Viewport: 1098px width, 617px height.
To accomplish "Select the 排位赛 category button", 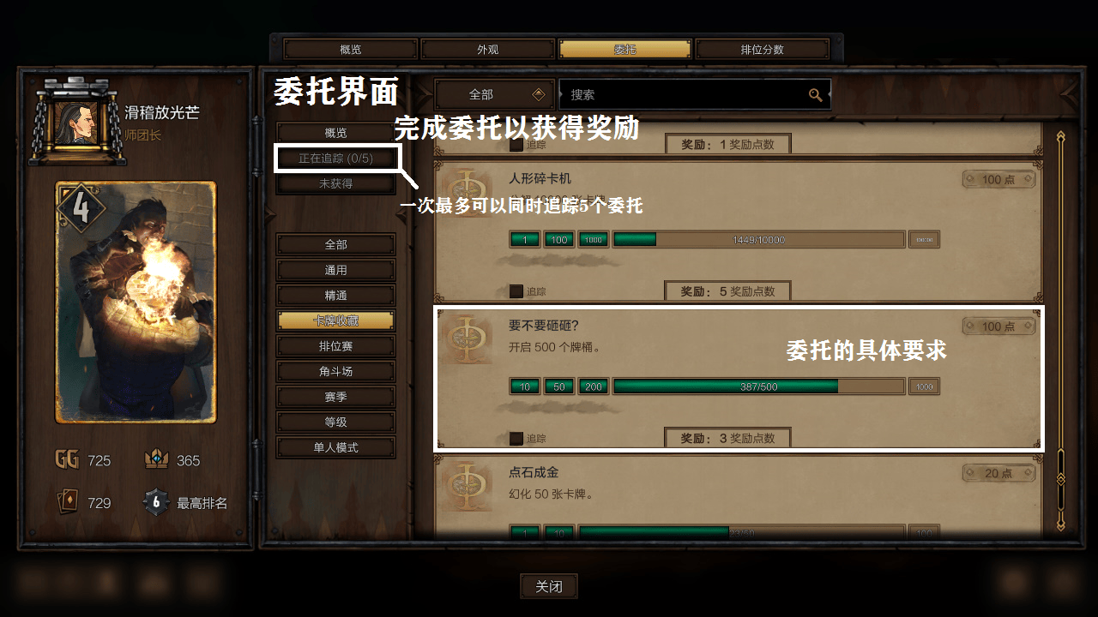I will pos(335,346).
